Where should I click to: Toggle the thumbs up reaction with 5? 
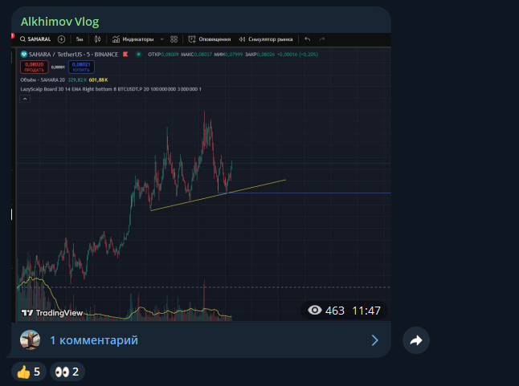point(29,372)
